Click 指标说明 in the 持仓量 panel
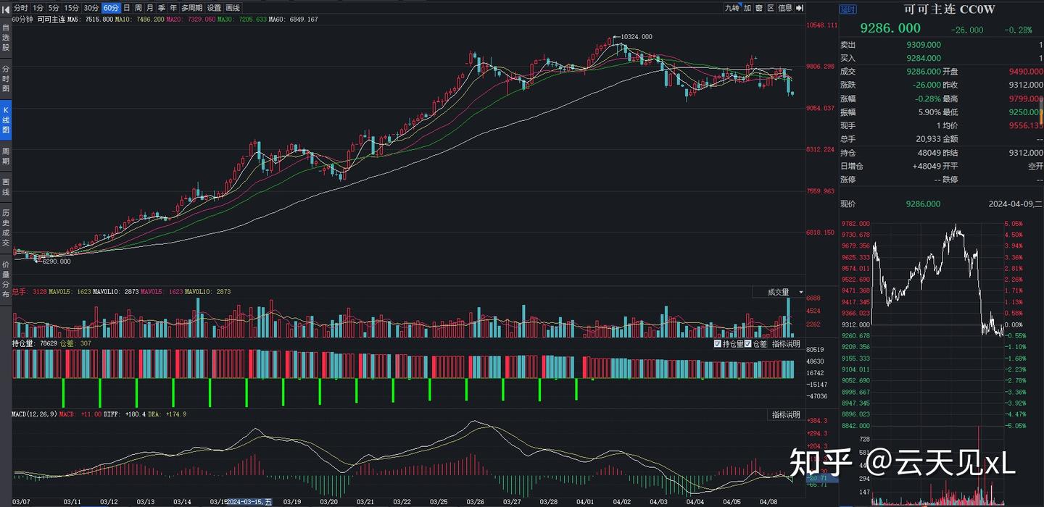 coord(786,344)
